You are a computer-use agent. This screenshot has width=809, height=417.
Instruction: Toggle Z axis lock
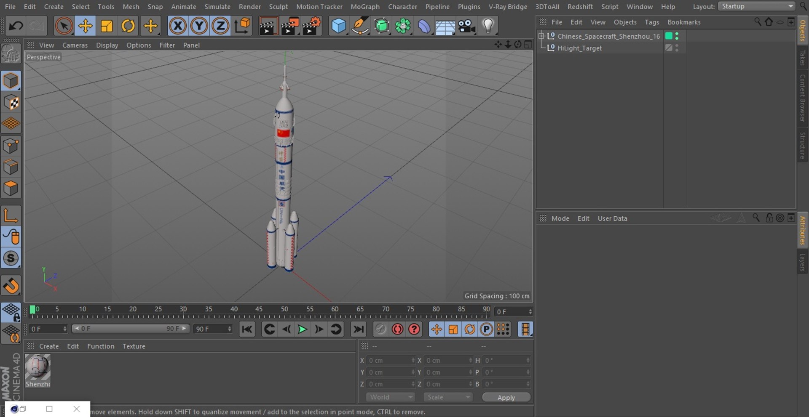tap(220, 26)
